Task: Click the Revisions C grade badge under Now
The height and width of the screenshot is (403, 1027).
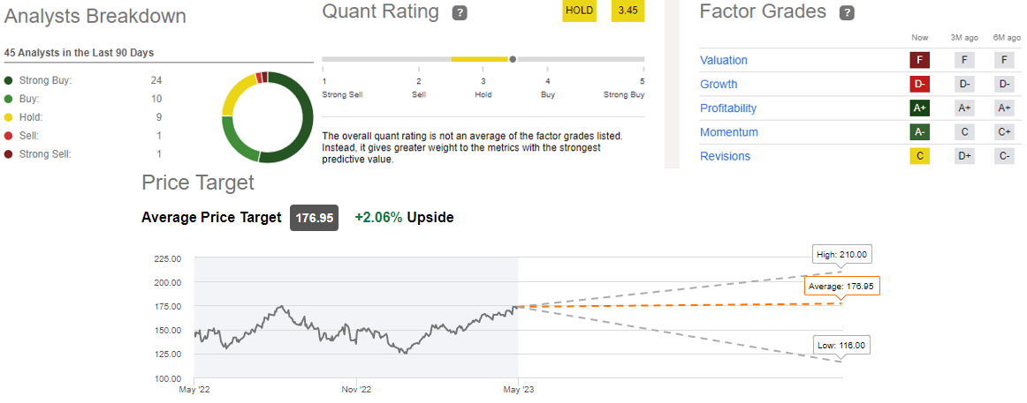Action: coord(919,156)
